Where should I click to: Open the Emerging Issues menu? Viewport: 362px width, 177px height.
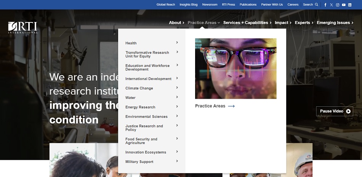335,22
